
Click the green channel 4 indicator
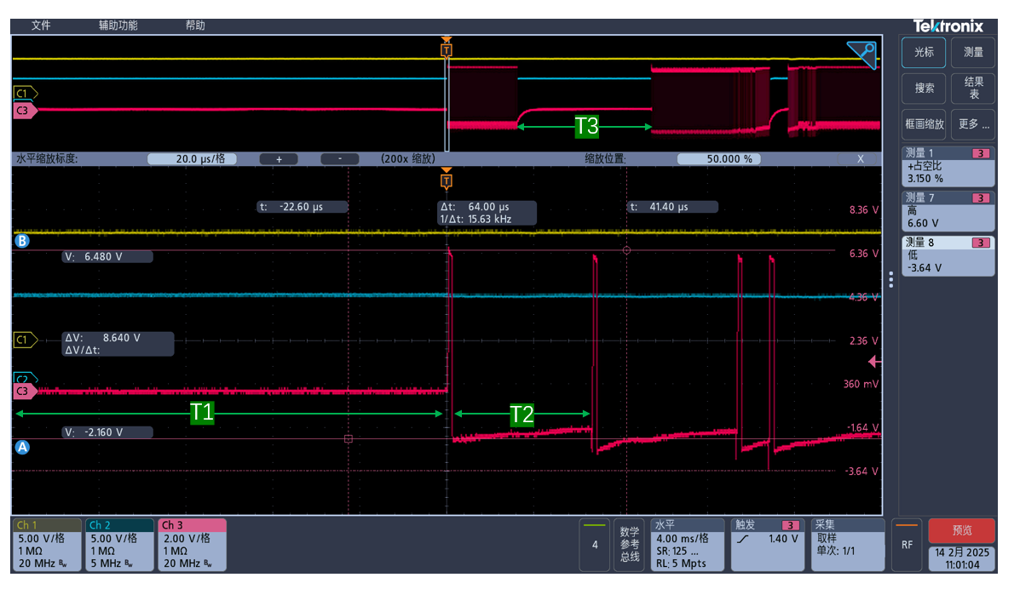596,542
